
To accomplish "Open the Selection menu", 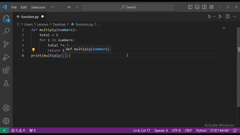I will pos(38,7).
